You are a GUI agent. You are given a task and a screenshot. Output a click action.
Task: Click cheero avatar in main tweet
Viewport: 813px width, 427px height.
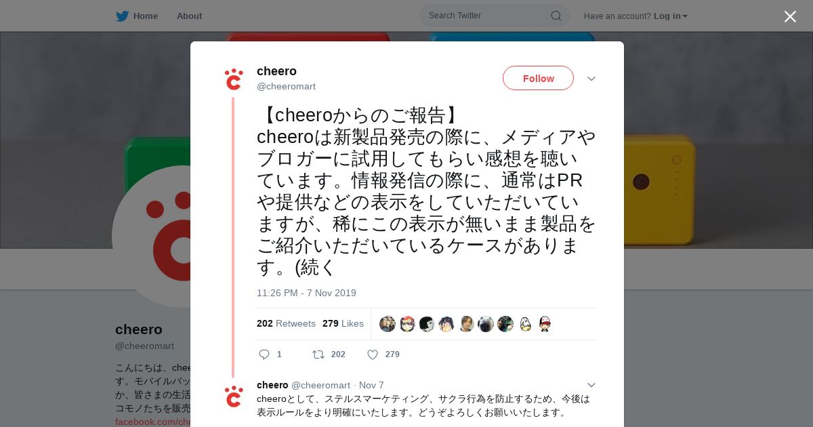(x=234, y=79)
